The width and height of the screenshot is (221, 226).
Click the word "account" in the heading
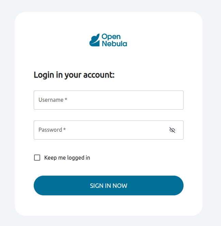(x=98, y=75)
